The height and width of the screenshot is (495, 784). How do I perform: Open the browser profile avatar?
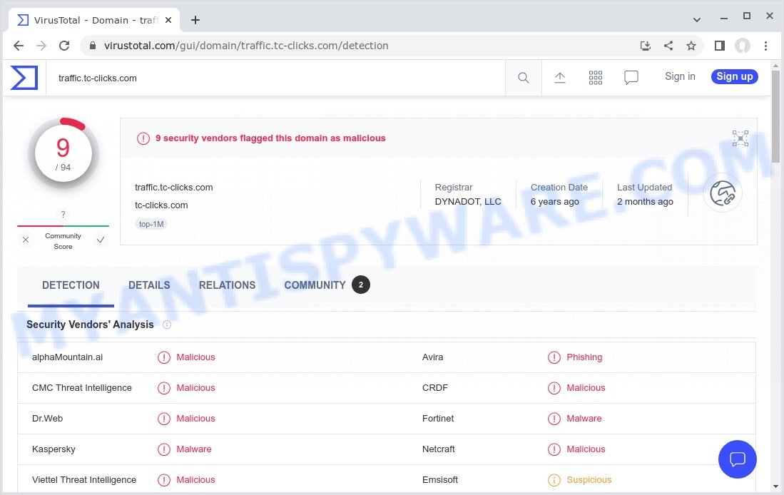[x=743, y=46]
